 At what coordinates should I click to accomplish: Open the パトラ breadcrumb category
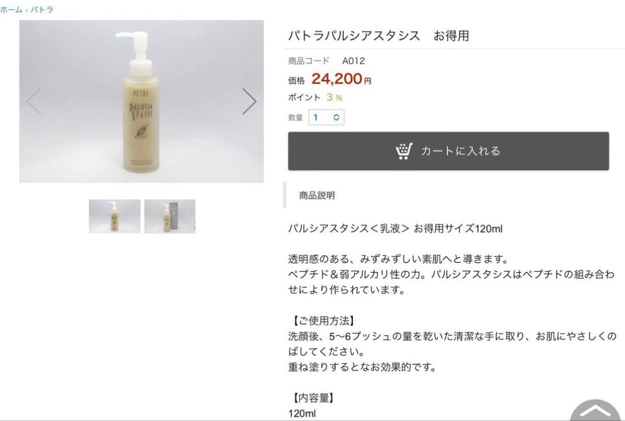pos(42,10)
